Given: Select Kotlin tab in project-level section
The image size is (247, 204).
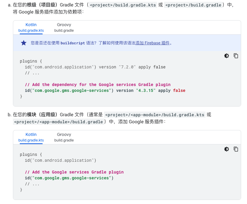Looking at the screenshot, I should point(31,28).
